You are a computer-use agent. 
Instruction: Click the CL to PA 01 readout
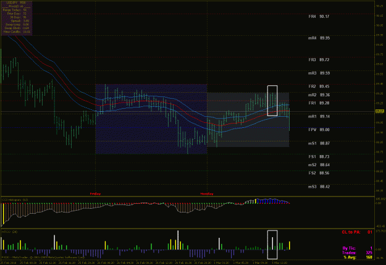(357, 232)
